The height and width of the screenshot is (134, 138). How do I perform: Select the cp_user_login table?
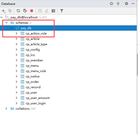(x=36, y=103)
